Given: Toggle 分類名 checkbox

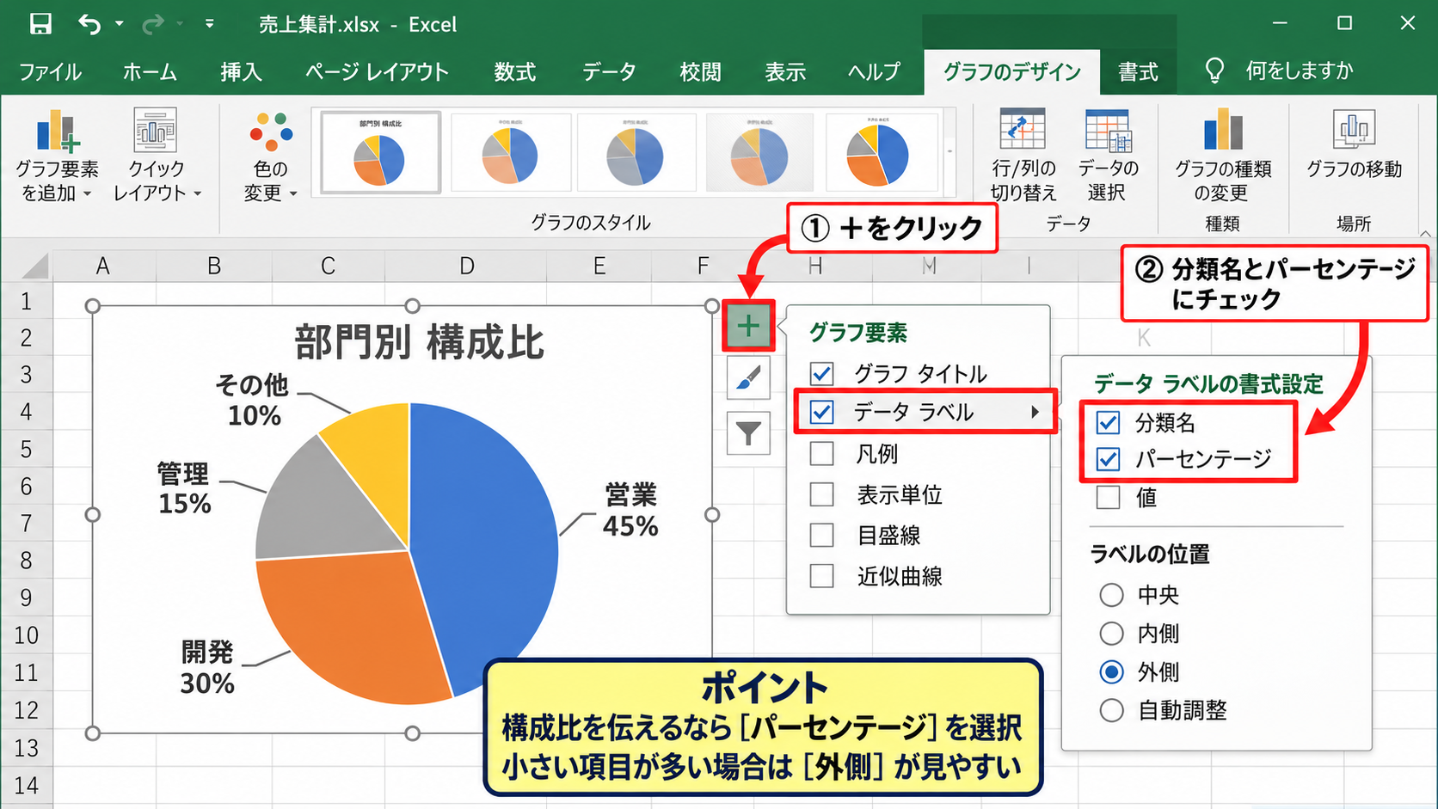Looking at the screenshot, I should pyautogui.click(x=1108, y=422).
